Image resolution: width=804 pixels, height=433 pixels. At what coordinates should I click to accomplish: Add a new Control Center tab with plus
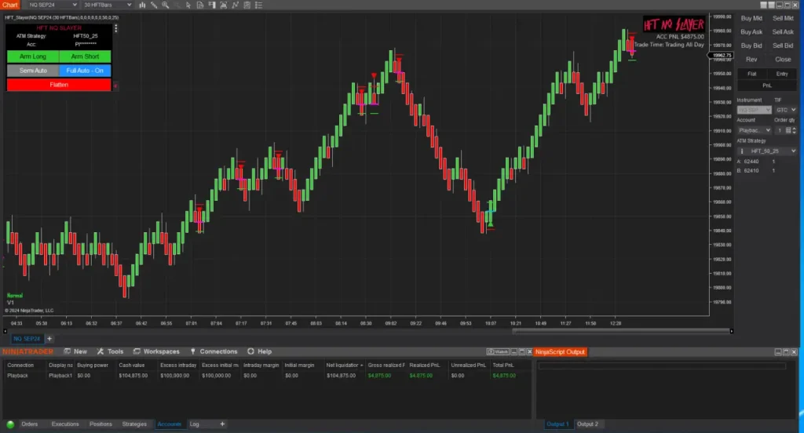[222, 424]
